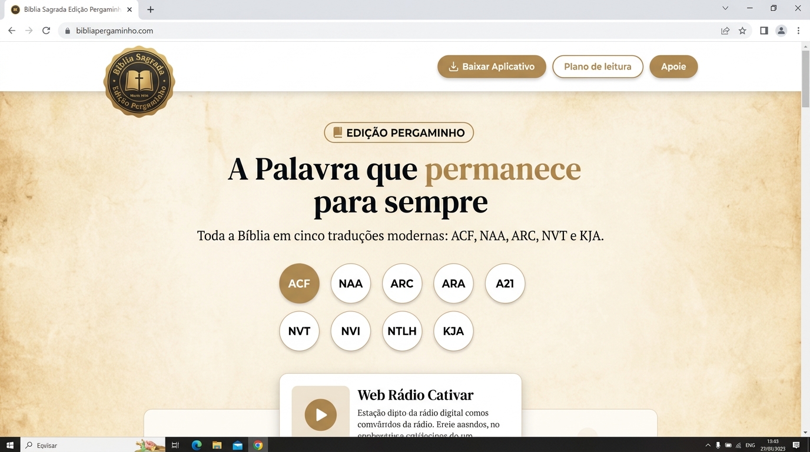Open tab search chevron
This screenshot has width=810, height=452.
coord(725,8)
